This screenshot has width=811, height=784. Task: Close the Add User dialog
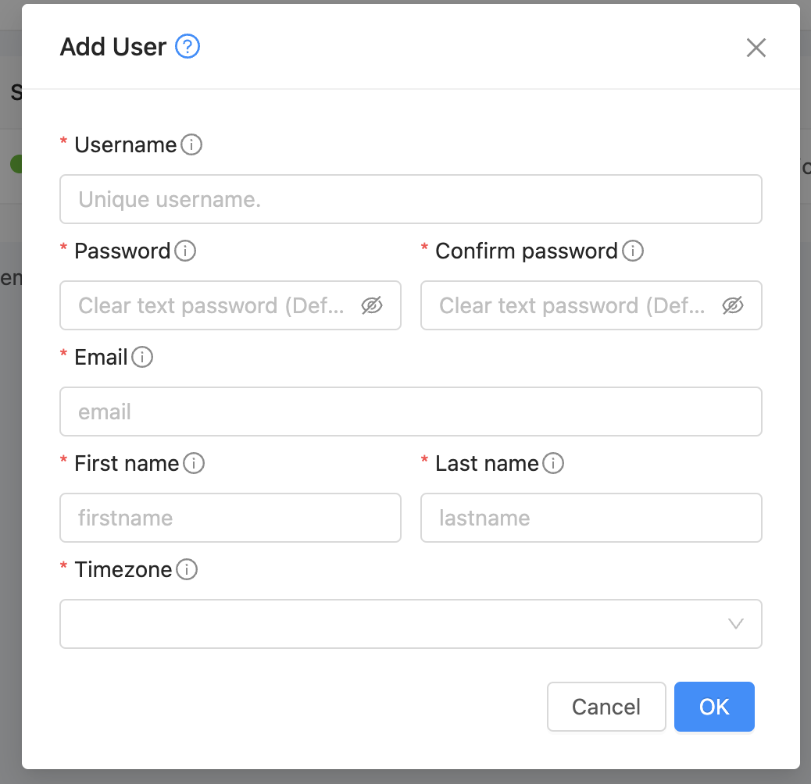coord(756,48)
